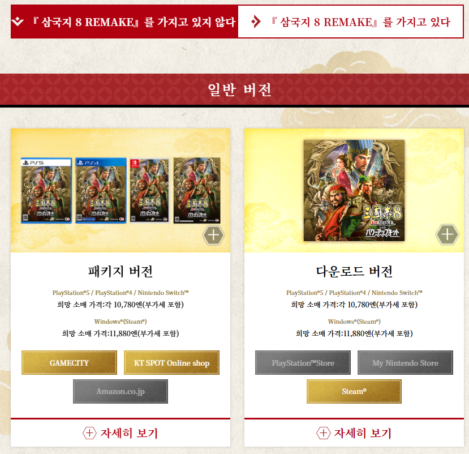Image resolution: width=469 pixels, height=454 pixels.
Task: Click the PlayStation Store button
Action: pos(303,363)
